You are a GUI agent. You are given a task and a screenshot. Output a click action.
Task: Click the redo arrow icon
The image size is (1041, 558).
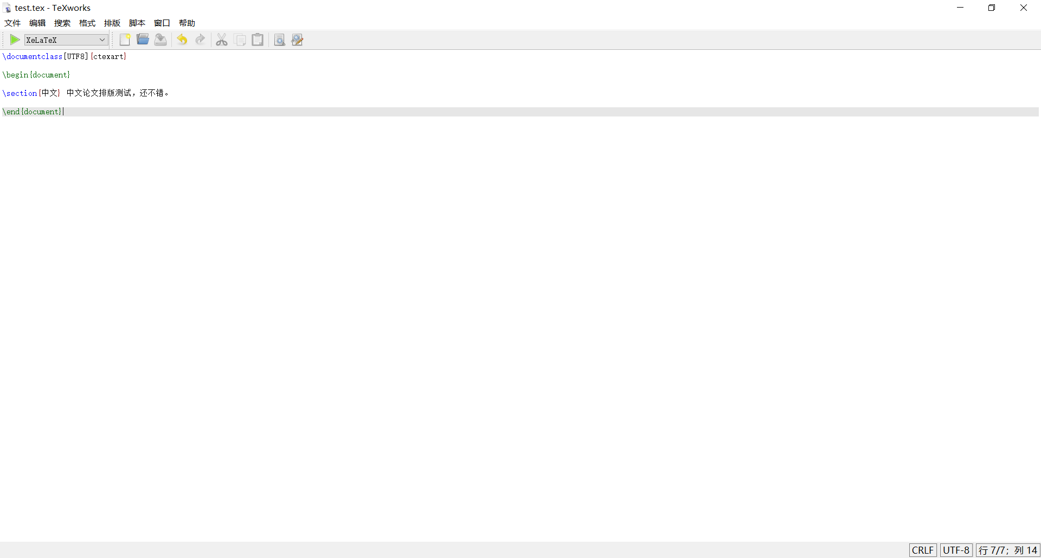point(200,40)
